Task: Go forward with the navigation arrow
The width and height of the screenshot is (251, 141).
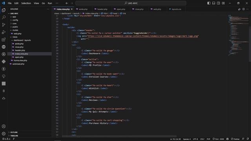Action: point(72,3)
